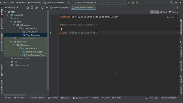Open Logcat tool window

(65, 98)
